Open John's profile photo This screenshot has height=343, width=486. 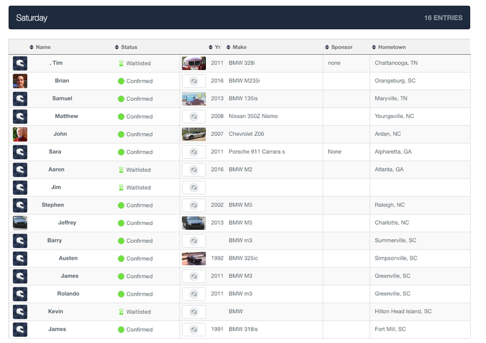[x=20, y=134]
